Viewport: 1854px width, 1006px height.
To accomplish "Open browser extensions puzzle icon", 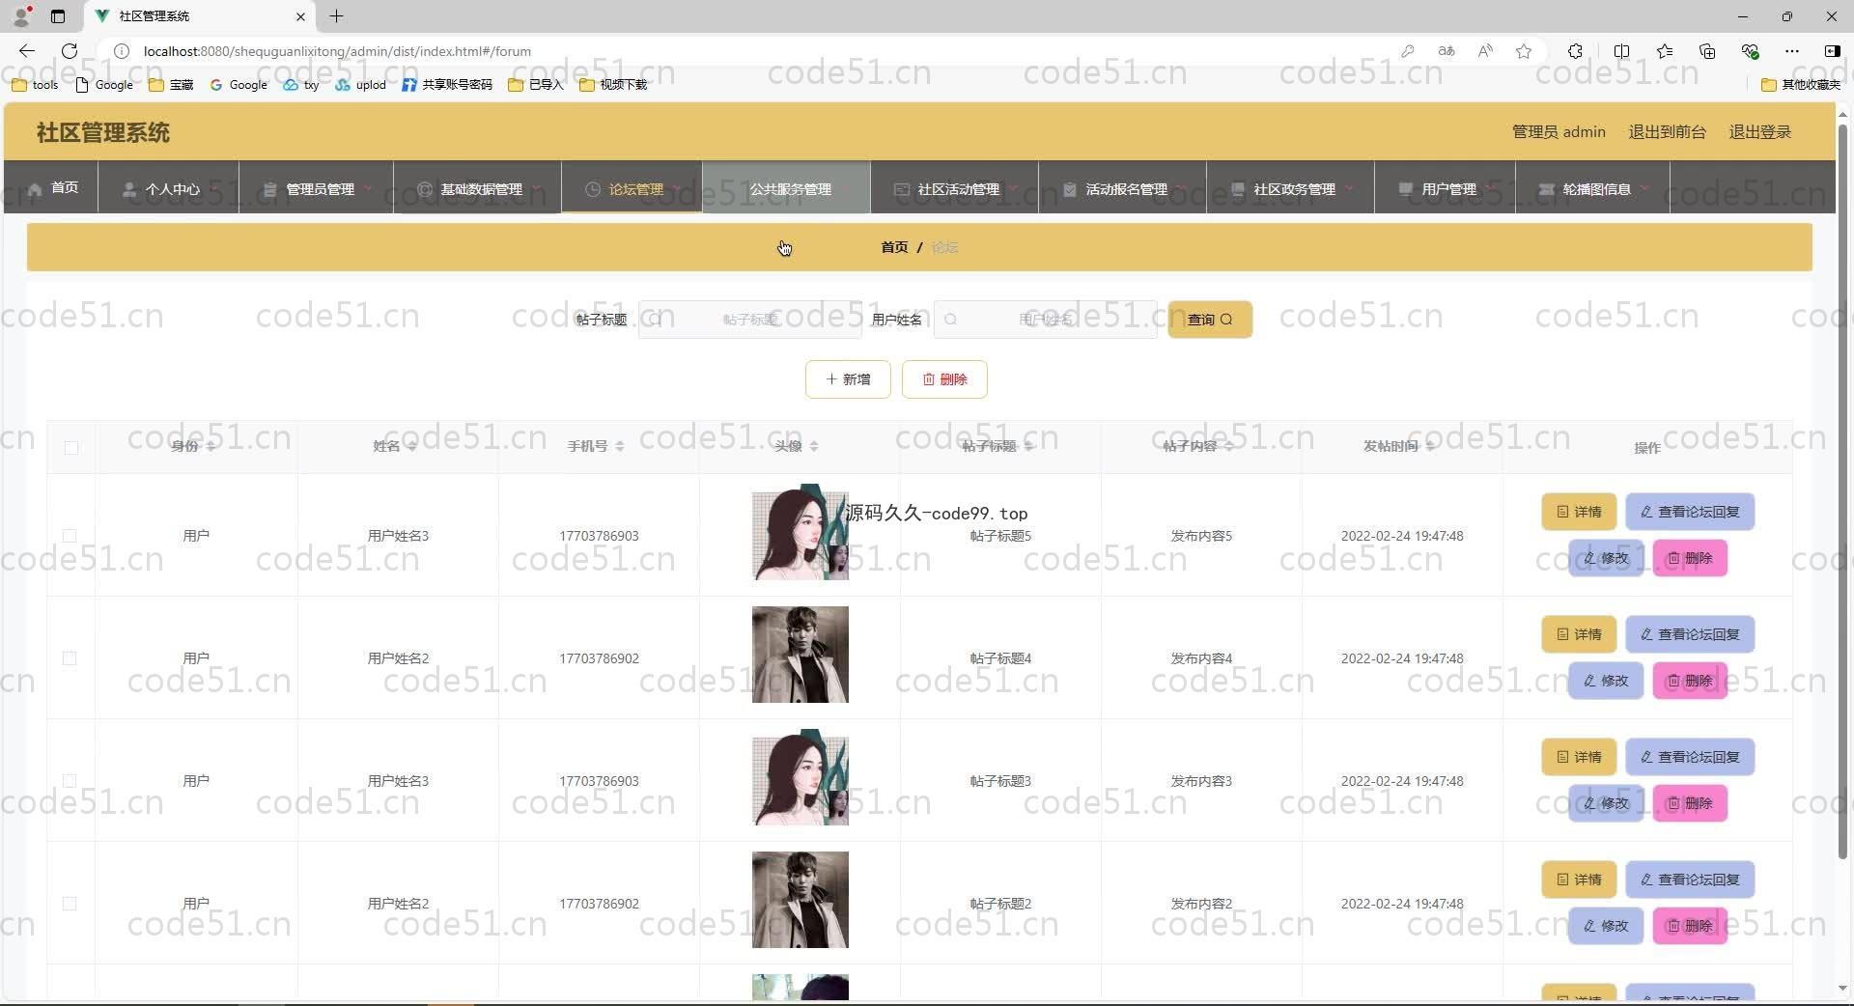I will [1575, 51].
